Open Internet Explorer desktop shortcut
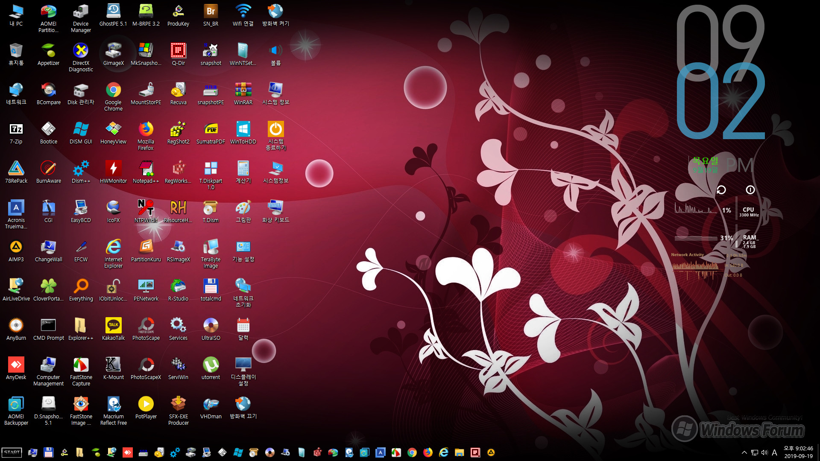 [x=113, y=254]
